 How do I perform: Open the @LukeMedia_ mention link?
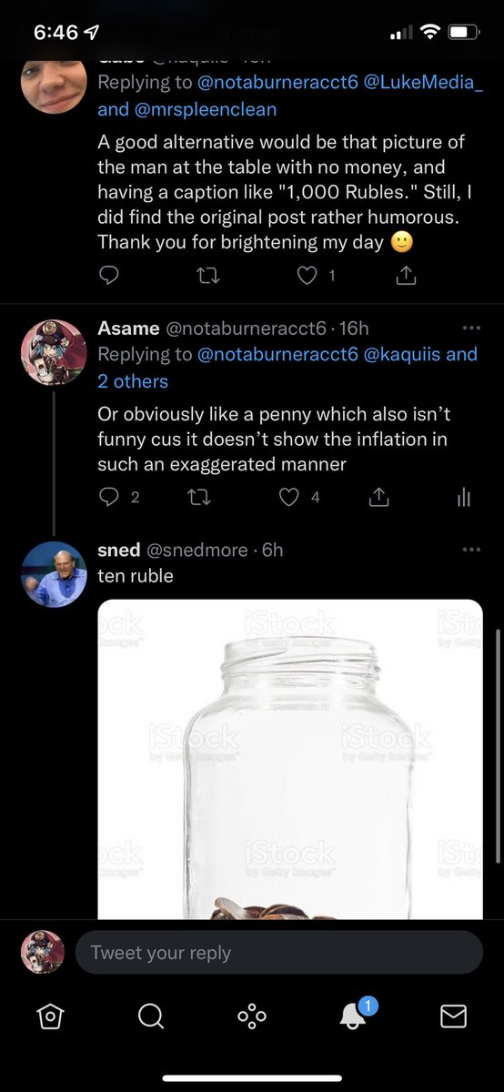(420, 82)
